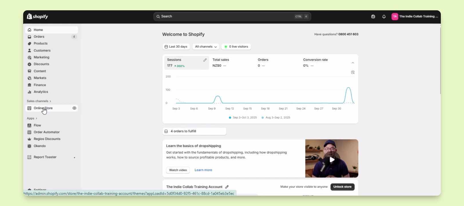Select the Orders metric card

click(x=277, y=63)
